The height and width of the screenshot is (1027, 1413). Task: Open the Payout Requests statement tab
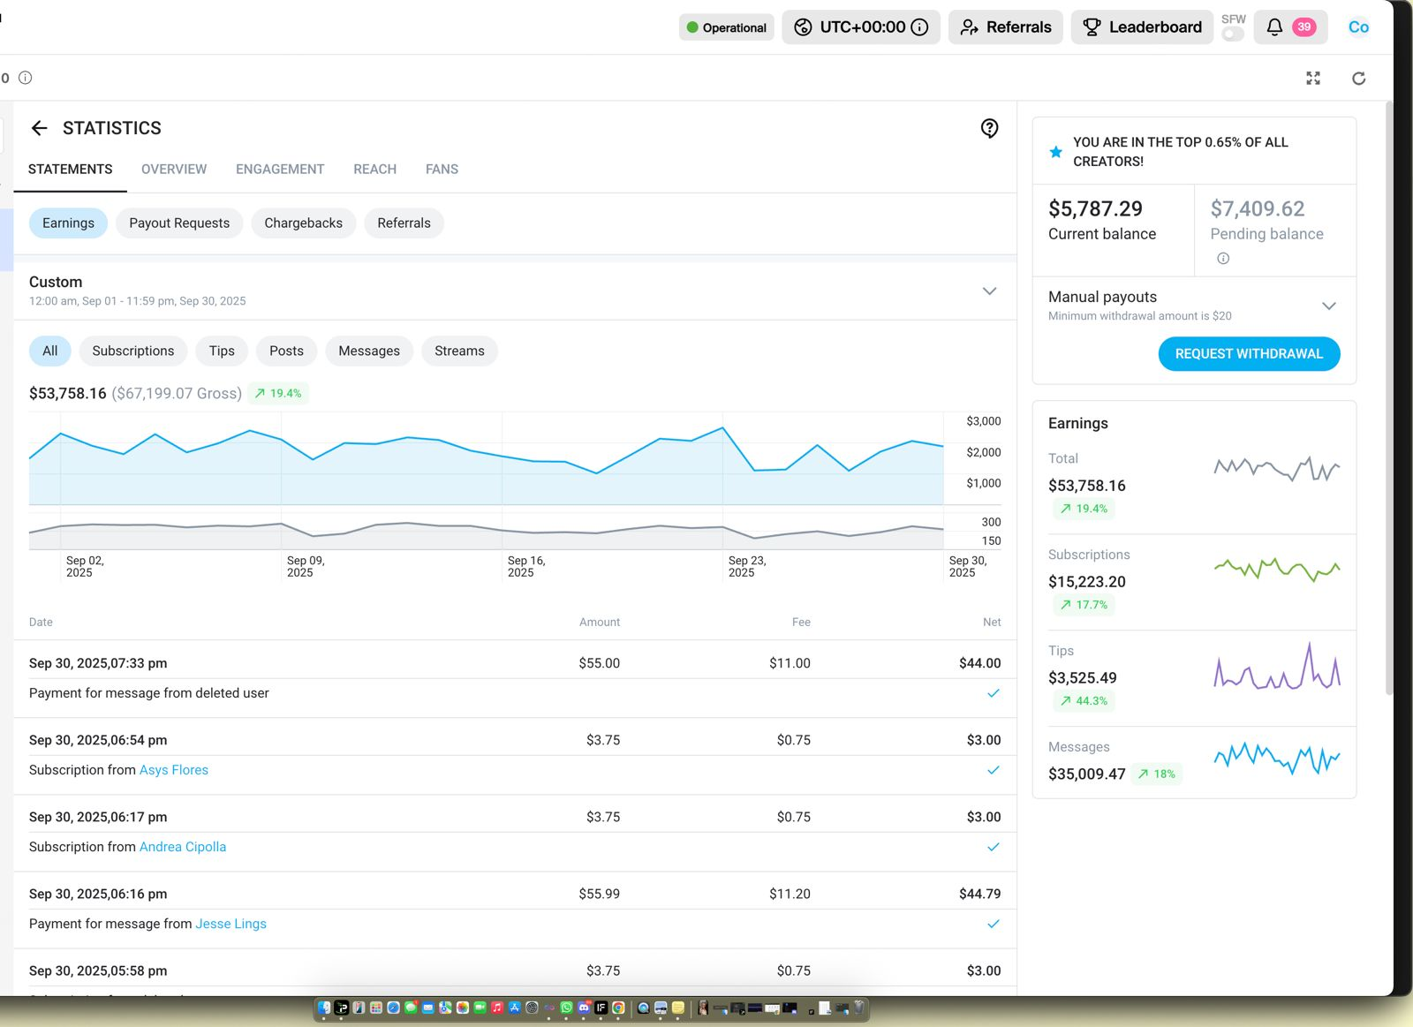pyautogui.click(x=178, y=223)
